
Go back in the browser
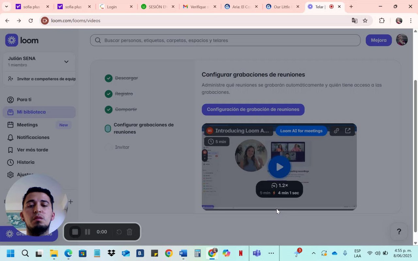[x=7, y=21]
